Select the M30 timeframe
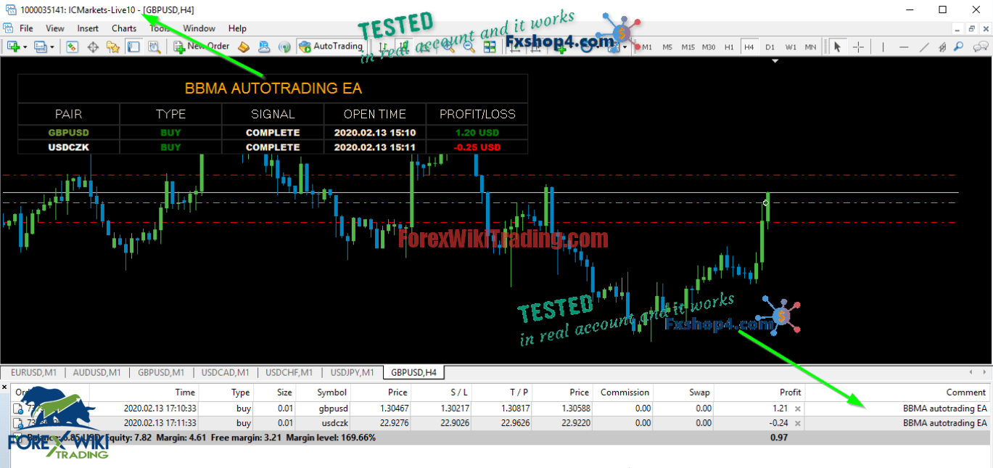Screen dimensions: 993x468 [x=709, y=47]
